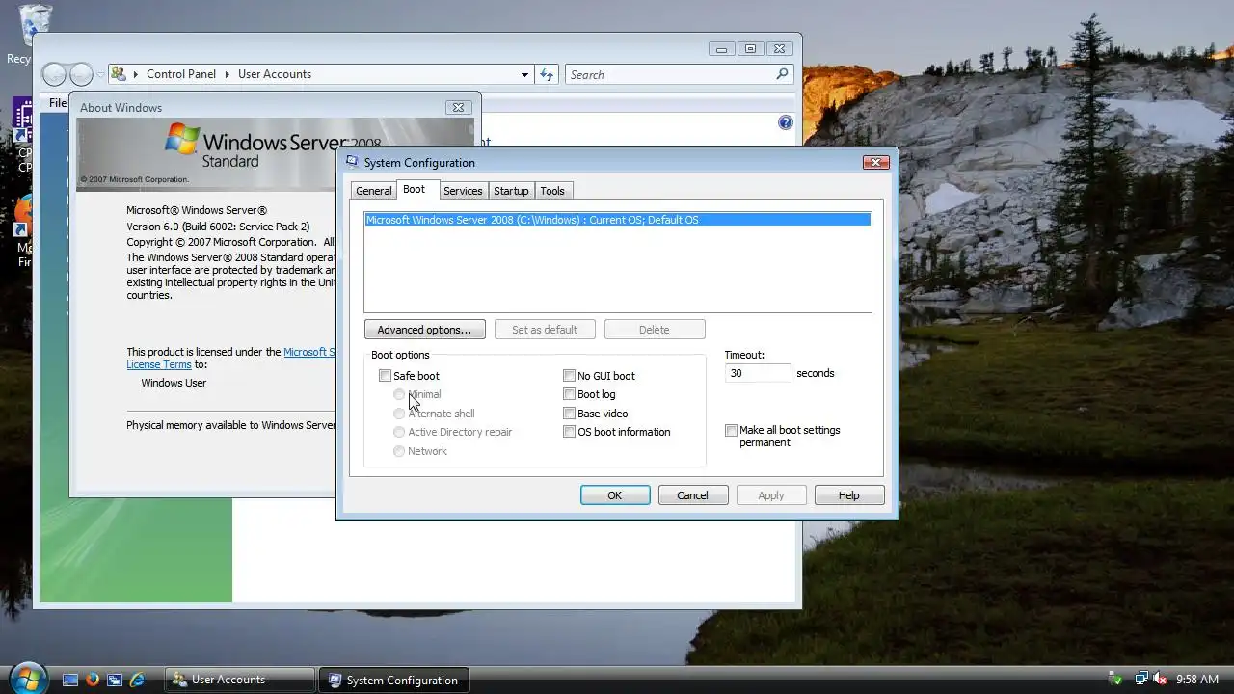Click System Configuration taskbar button
The height and width of the screenshot is (694, 1234).
394,680
